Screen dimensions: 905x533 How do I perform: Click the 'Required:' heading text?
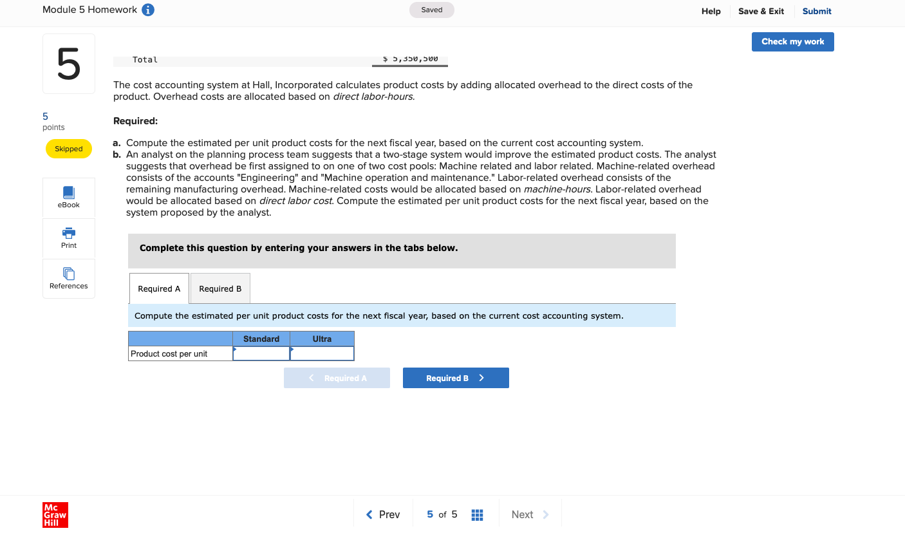pos(135,121)
